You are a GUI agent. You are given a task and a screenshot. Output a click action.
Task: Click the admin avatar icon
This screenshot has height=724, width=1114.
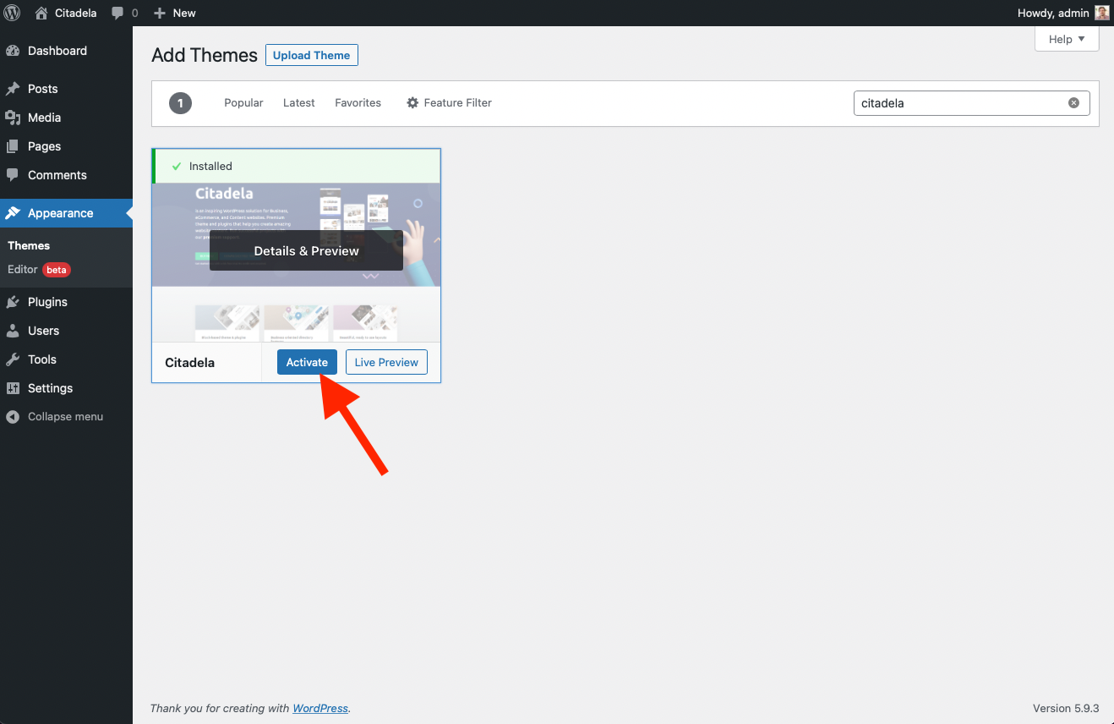tap(1101, 13)
